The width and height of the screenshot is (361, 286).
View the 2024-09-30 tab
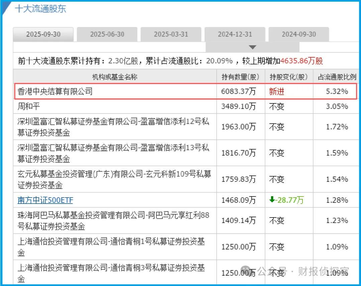click(x=298, y=34)
